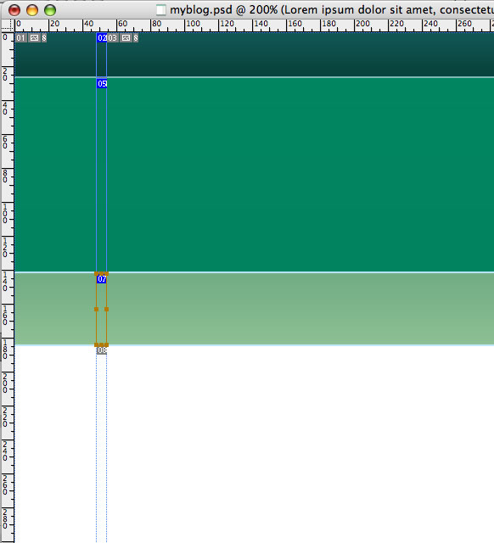The height and width of the screenshot is (543, 494).
Task: Click the myblog.psd document proxy icon
Action: pos(160,9)
